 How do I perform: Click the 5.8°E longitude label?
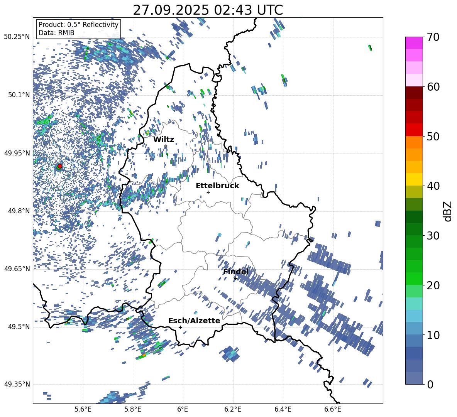click(x=133, y=409)
